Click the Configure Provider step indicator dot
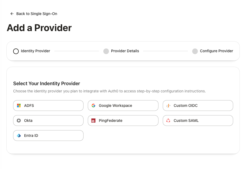 (195, 51)
